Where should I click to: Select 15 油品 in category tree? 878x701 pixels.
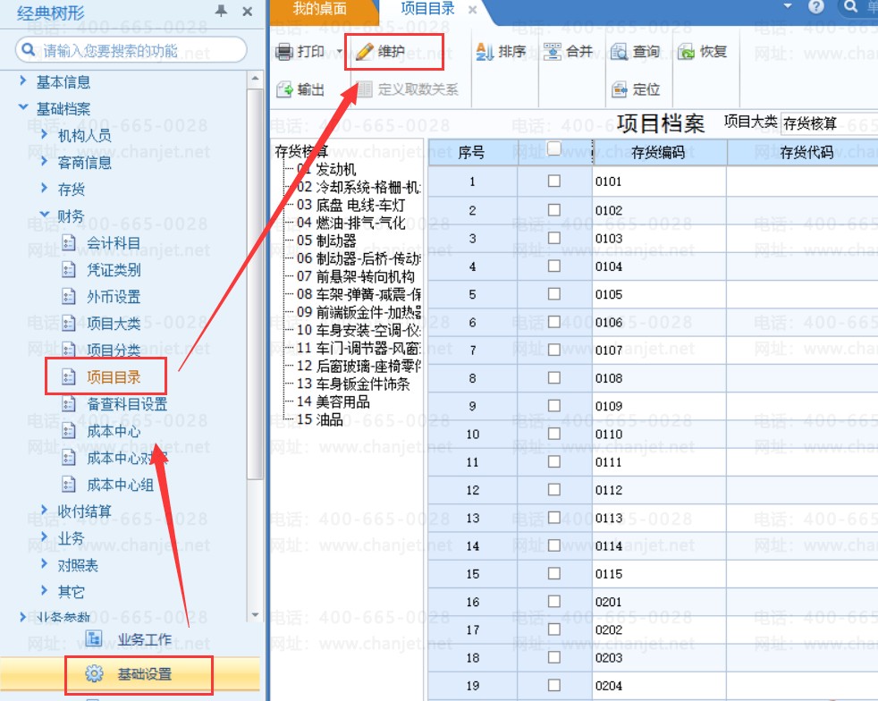[320, 419]
